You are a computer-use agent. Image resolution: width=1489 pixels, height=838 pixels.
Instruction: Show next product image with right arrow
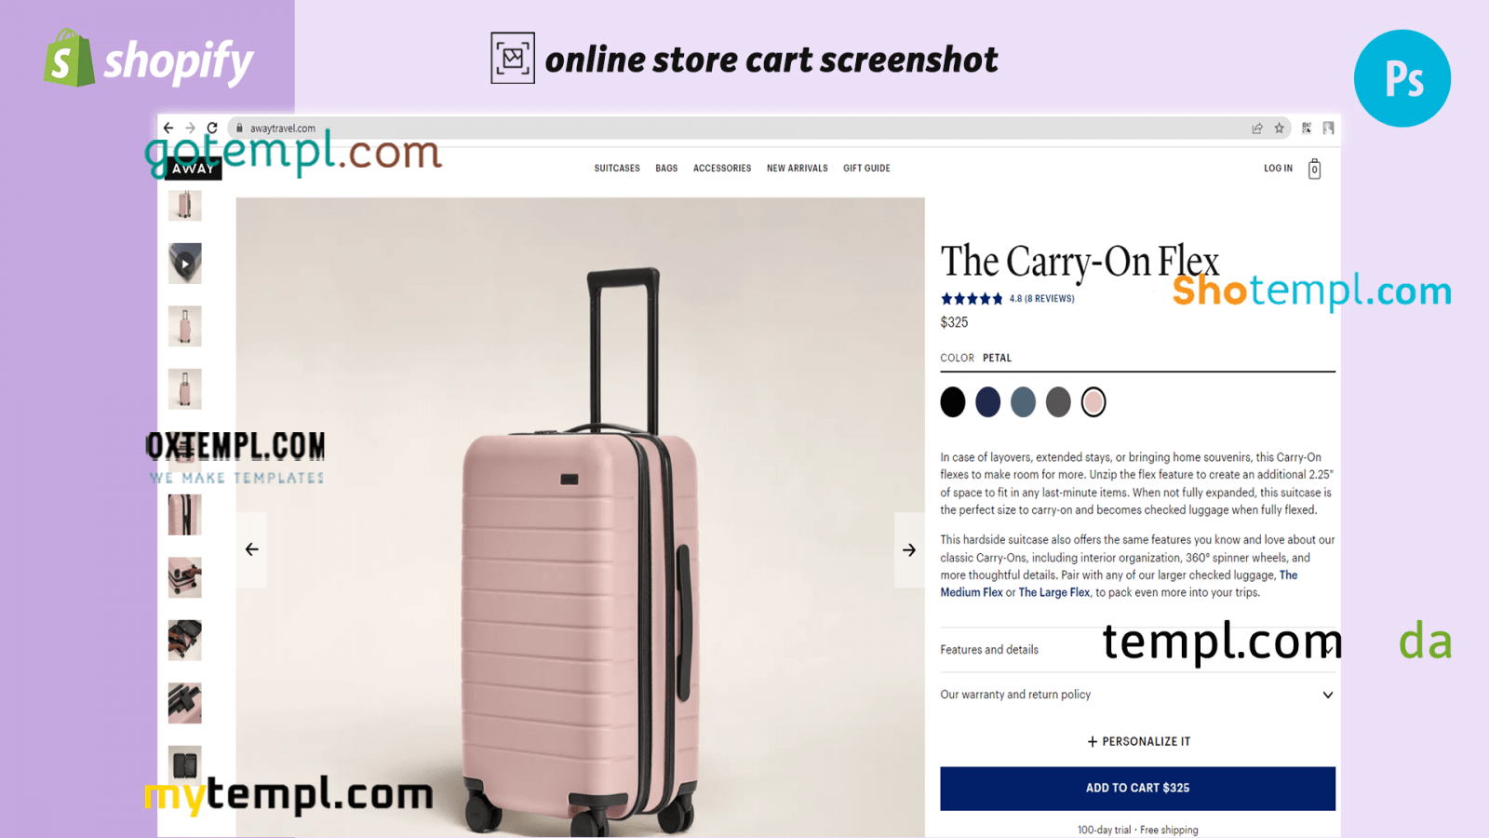909,549
